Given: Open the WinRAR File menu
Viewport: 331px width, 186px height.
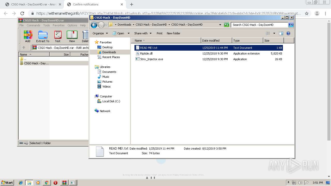Looking at the screenshot, I should click(21, 25).
